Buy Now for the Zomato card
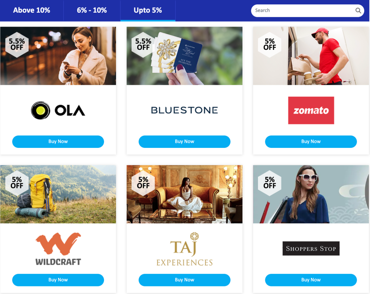The height and width of the screenshot is (294, 370). 311,141
